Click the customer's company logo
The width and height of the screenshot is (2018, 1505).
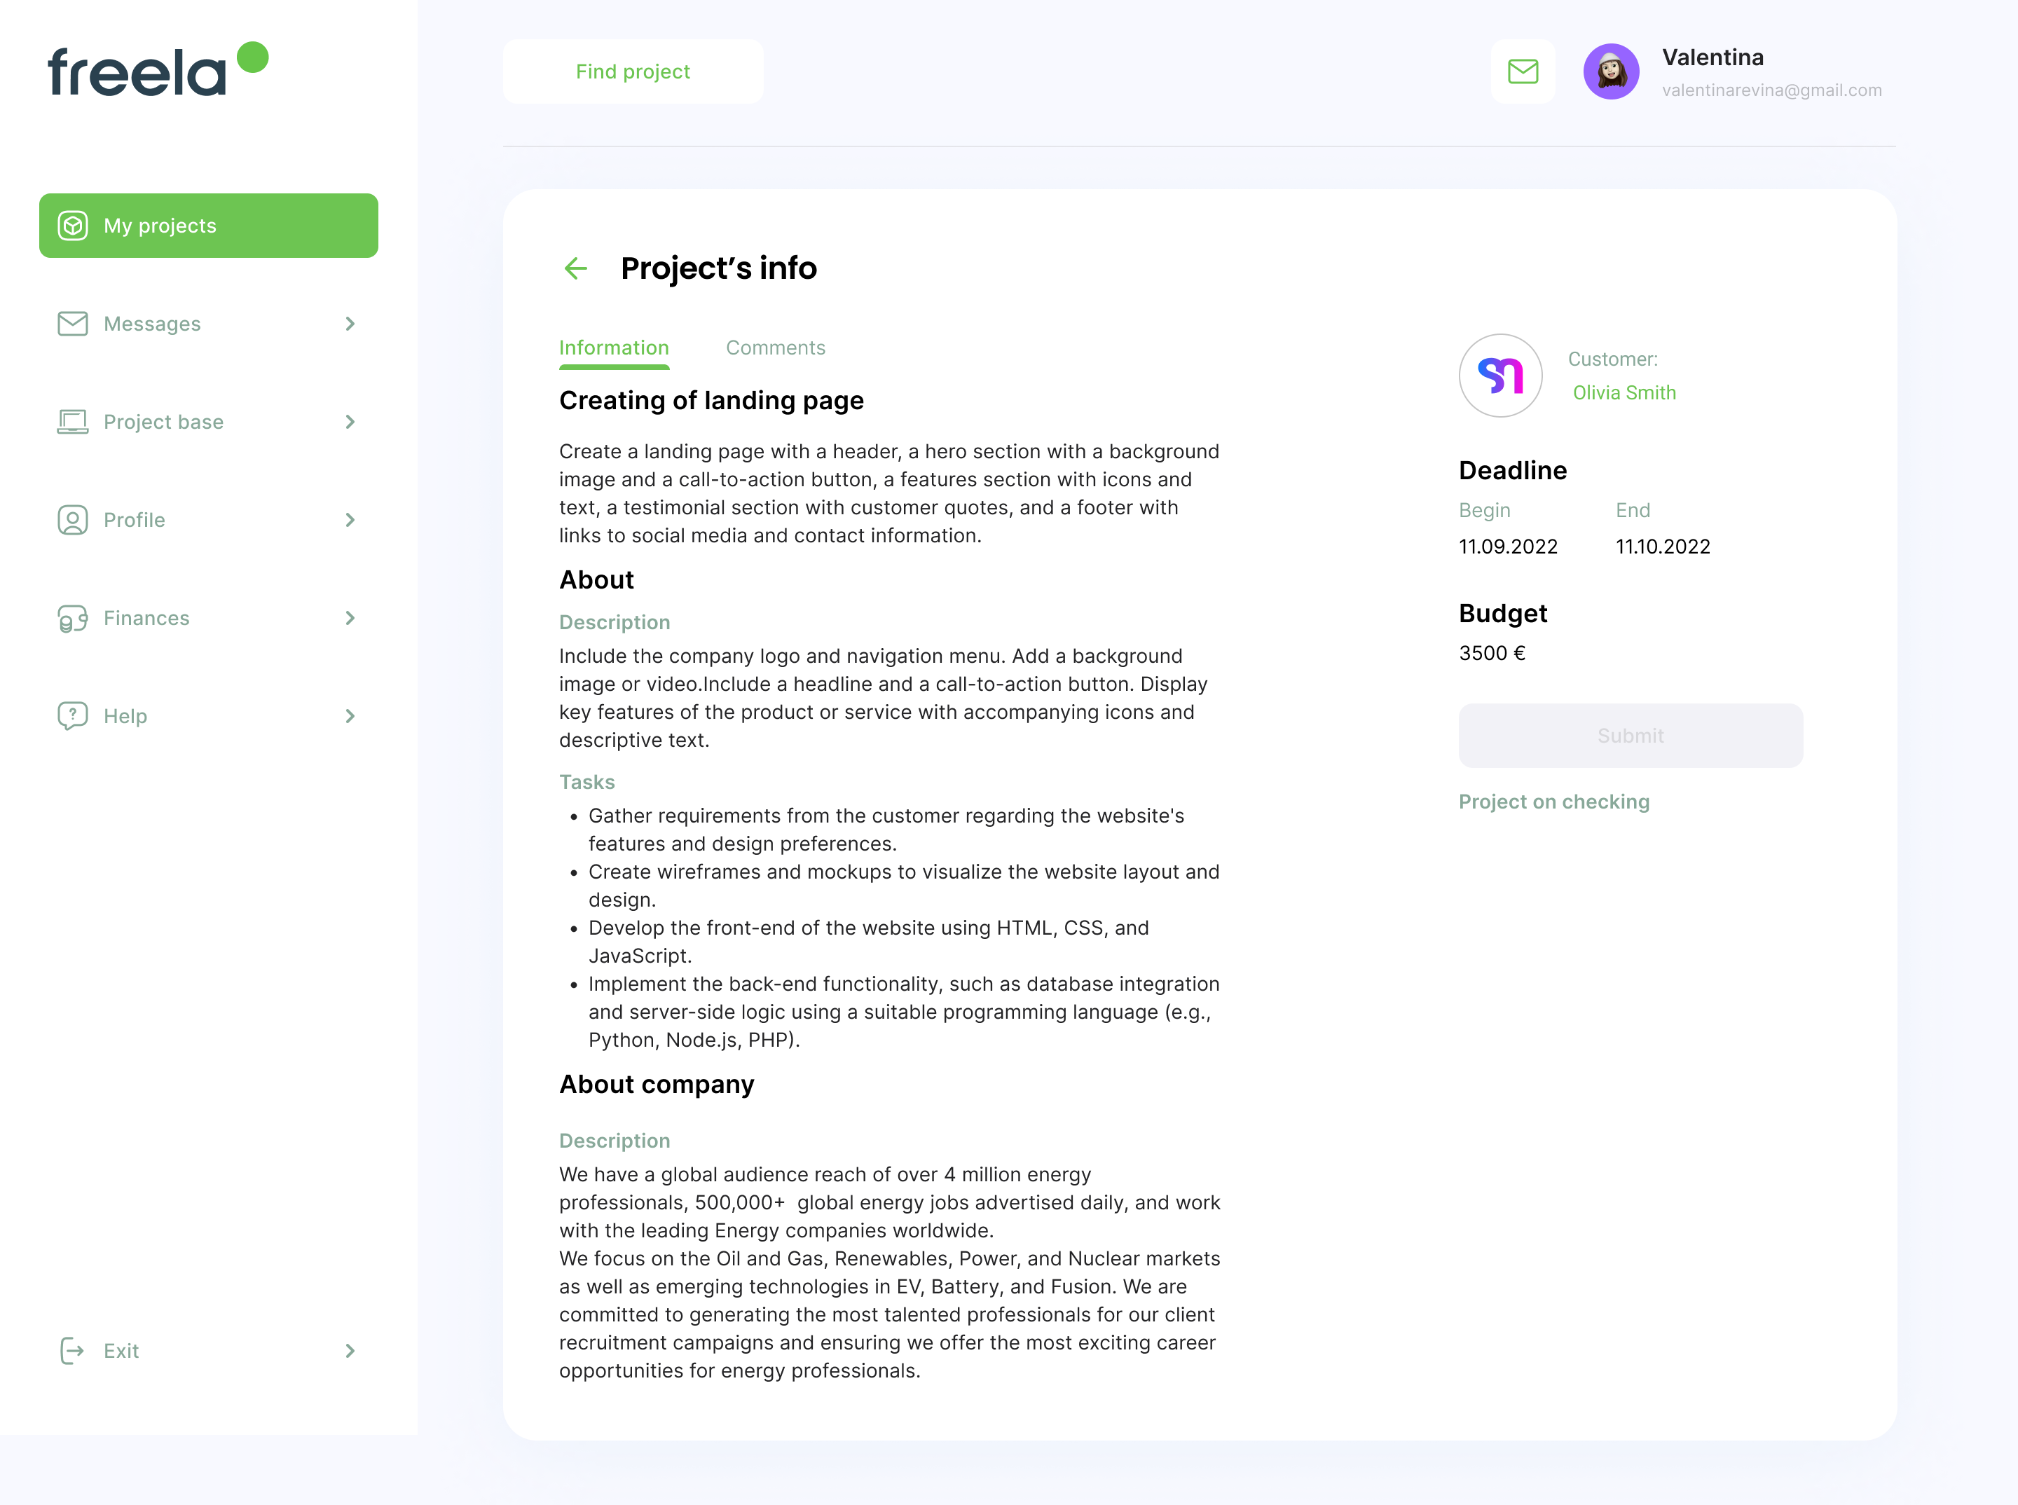click(1500, 376)
